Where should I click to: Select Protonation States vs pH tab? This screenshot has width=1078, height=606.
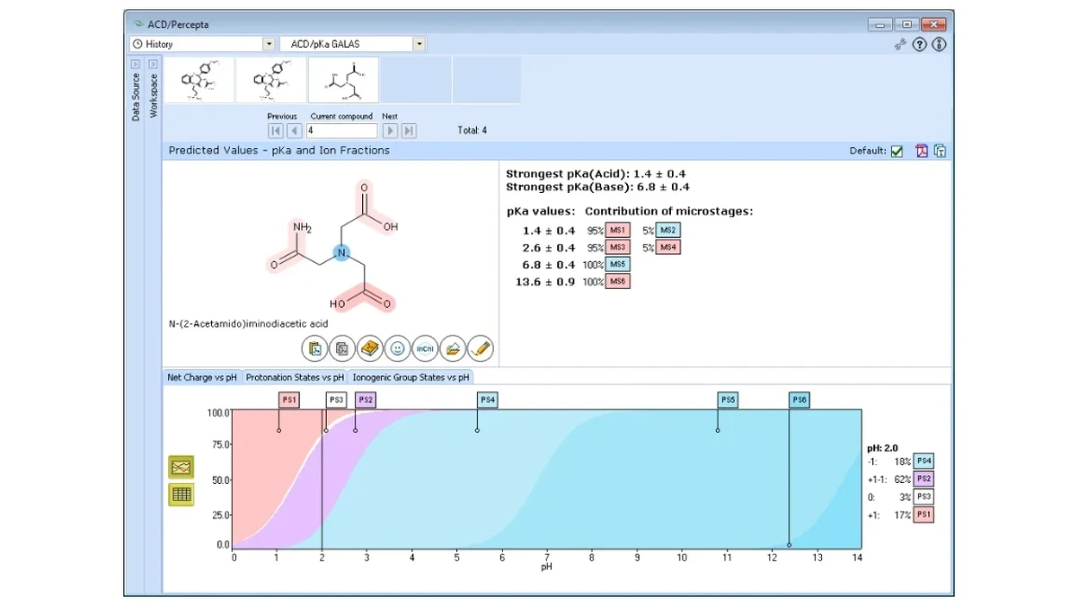pos(295,377)
